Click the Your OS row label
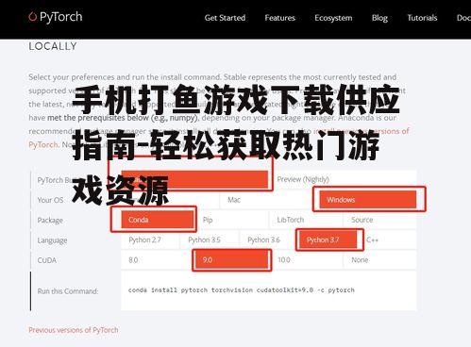 [50, 200]
